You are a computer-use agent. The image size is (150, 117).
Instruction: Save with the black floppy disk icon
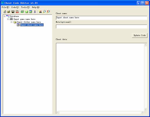tap(13, 12)
